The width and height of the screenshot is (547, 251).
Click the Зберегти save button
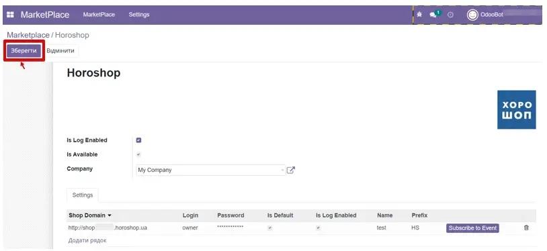click(24, 51)
